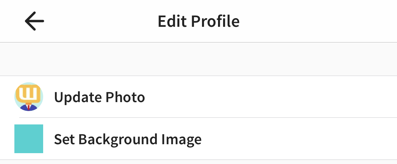Tap the Set Background Image label text

(x=128, y=139)
